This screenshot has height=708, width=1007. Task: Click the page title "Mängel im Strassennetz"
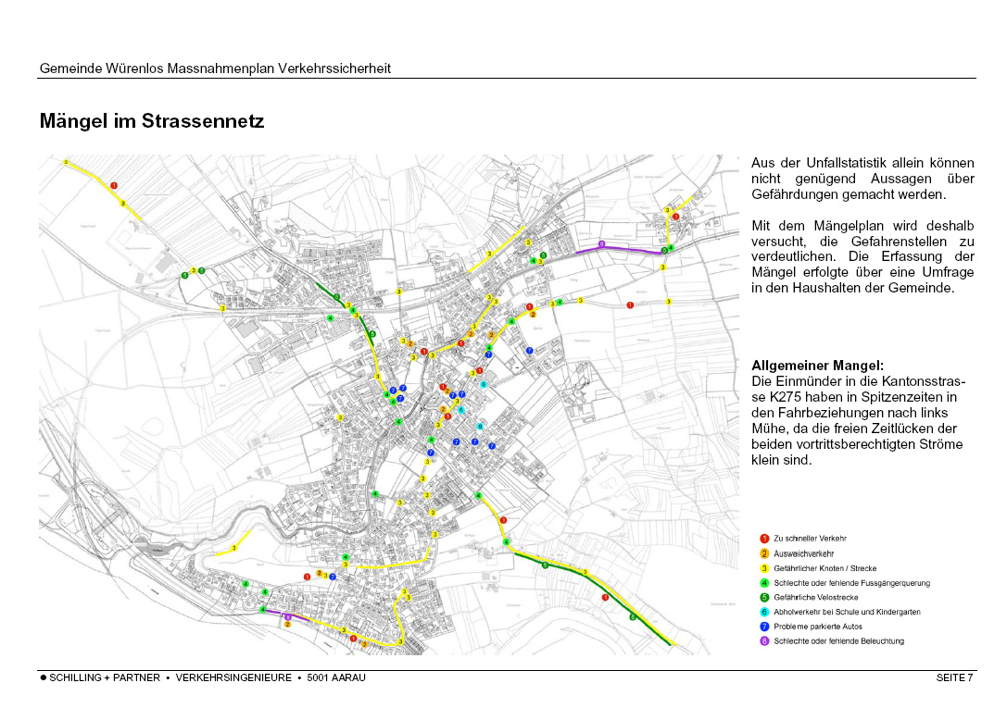152,121
